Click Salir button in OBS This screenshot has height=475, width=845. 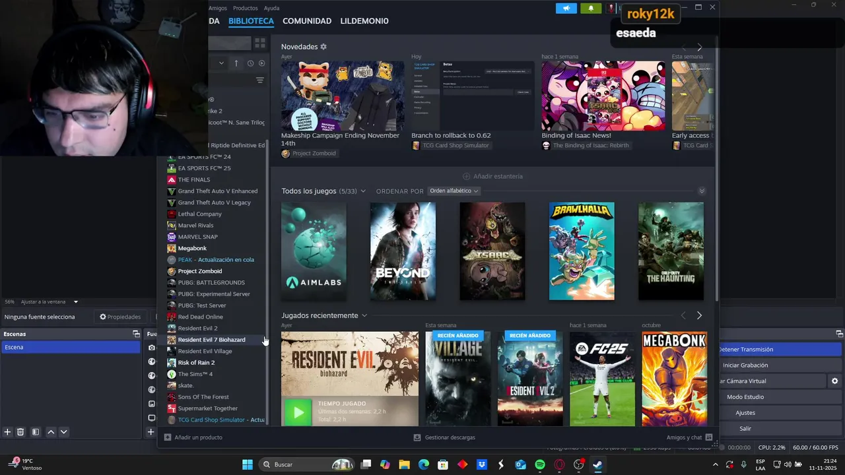(x=780, y=428)
